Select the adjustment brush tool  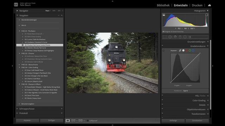(190, 37)
